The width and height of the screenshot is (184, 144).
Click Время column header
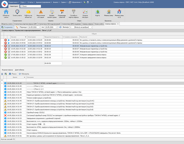16,77
